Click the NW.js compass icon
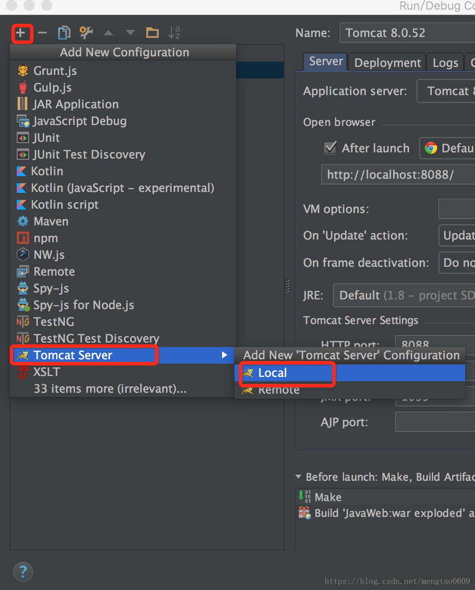The width and height of the screenshot is (475, 590). [x=23, y=254]
